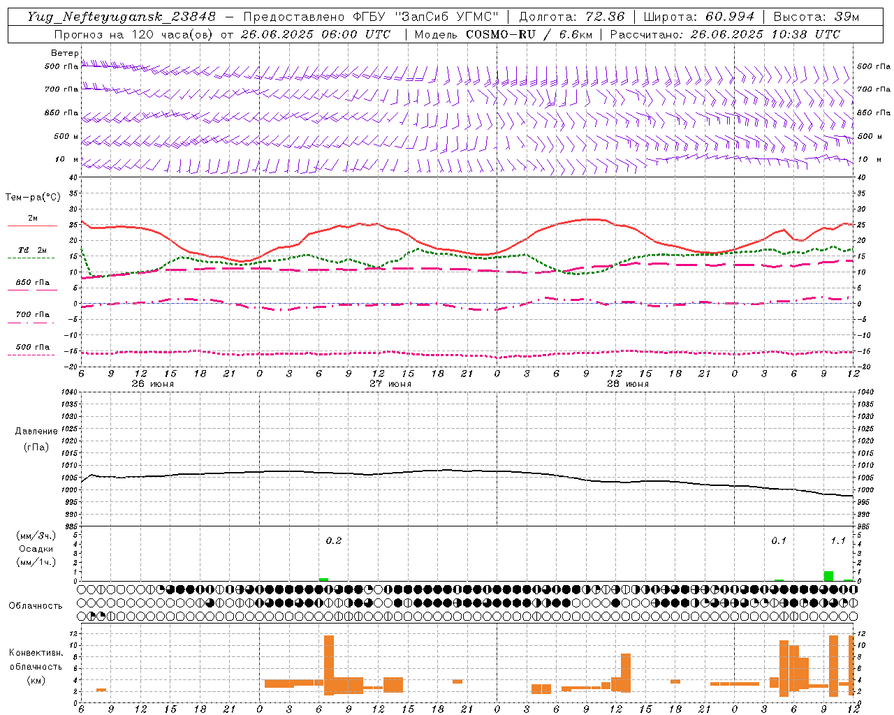This screenshot has height=715, width=894.
Task: Click the Td 2м dew point legend entry
Action: pyautogui.click(x=33, y=250)
